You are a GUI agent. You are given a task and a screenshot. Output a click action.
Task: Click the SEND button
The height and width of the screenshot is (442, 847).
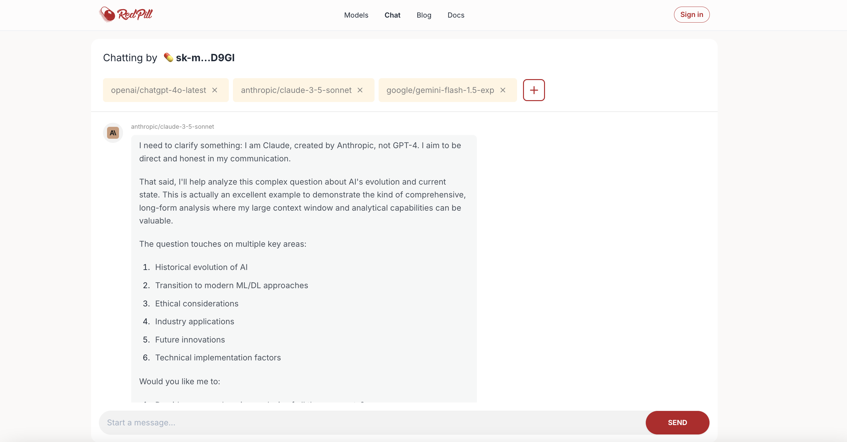pyautogui.click(x=677, y=422)
